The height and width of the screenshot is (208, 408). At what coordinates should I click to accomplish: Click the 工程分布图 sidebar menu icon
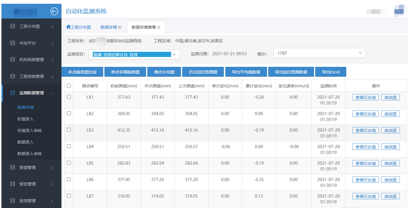click(12, 26)
